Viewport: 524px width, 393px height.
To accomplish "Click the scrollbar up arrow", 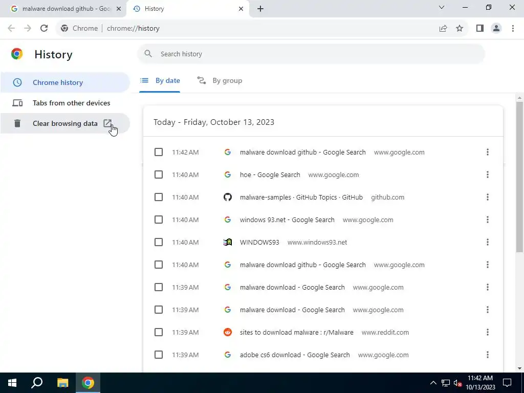I will 519,98.
